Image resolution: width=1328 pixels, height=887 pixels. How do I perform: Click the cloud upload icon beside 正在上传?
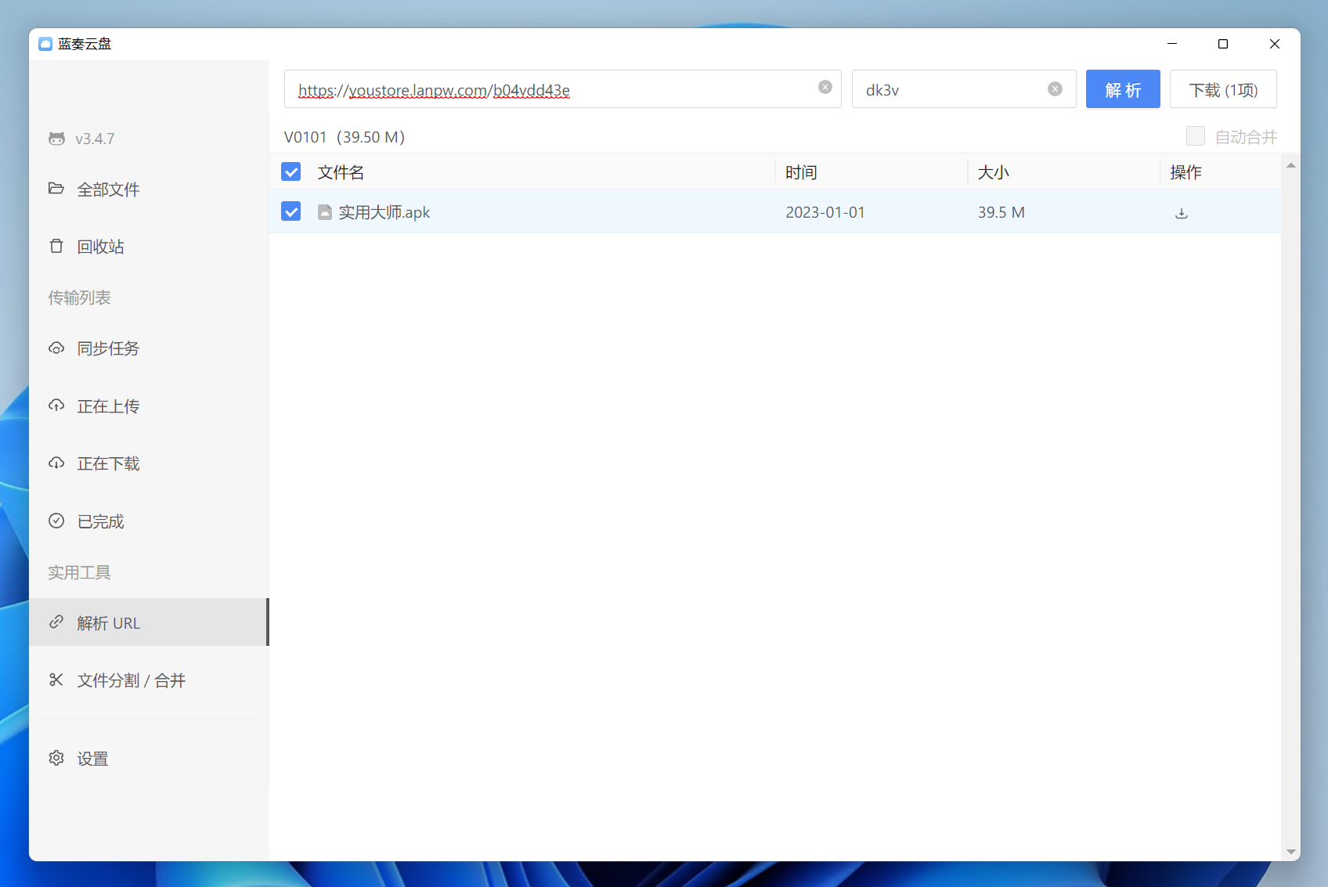56,406
